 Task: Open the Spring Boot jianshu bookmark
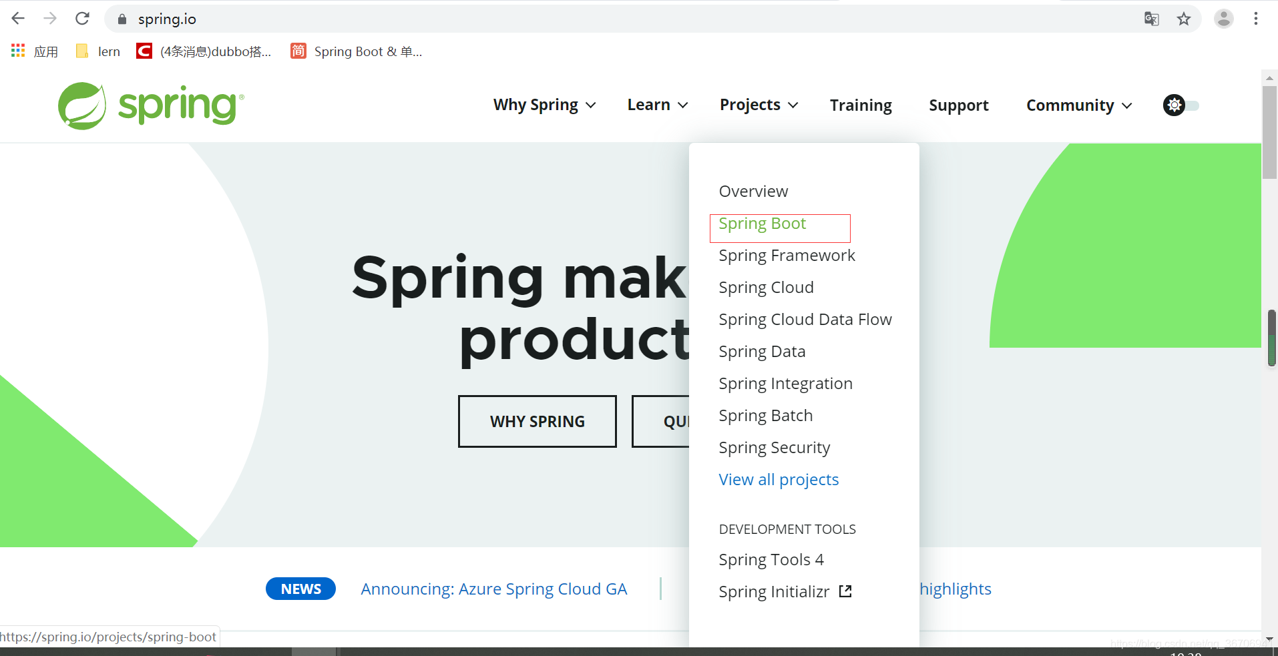(357, 51)
